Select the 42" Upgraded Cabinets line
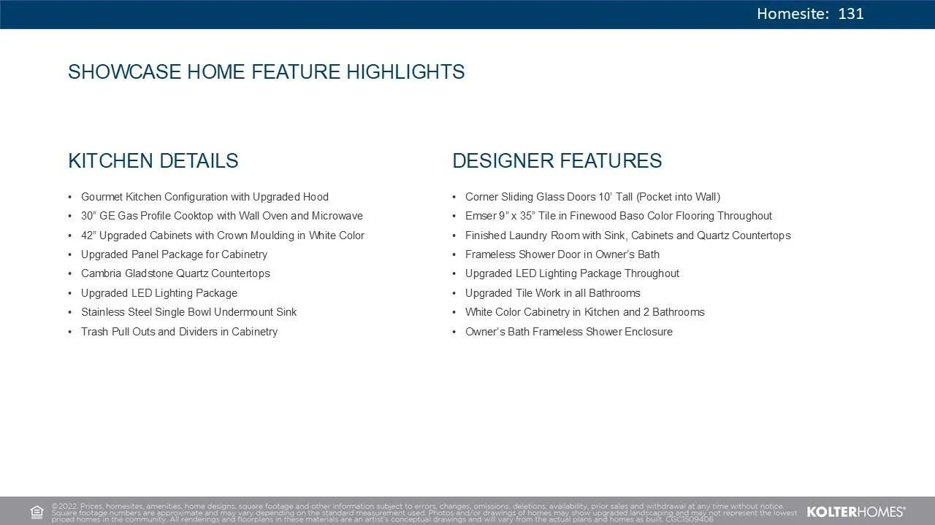935x525 pixels. coord(222,236)
